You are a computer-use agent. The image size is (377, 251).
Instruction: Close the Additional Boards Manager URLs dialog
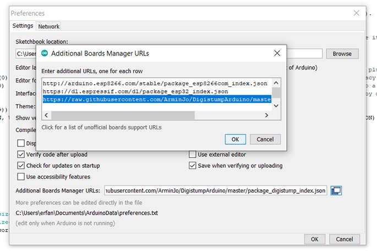click(x=276, y=53)
